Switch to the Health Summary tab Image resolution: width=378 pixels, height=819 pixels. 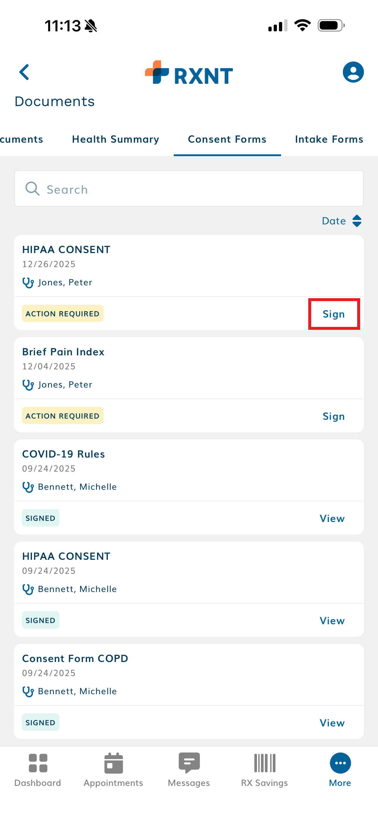(115, 139)
